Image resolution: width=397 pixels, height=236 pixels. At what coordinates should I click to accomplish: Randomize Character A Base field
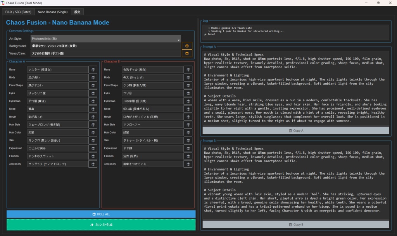click(x=93, y=70)
